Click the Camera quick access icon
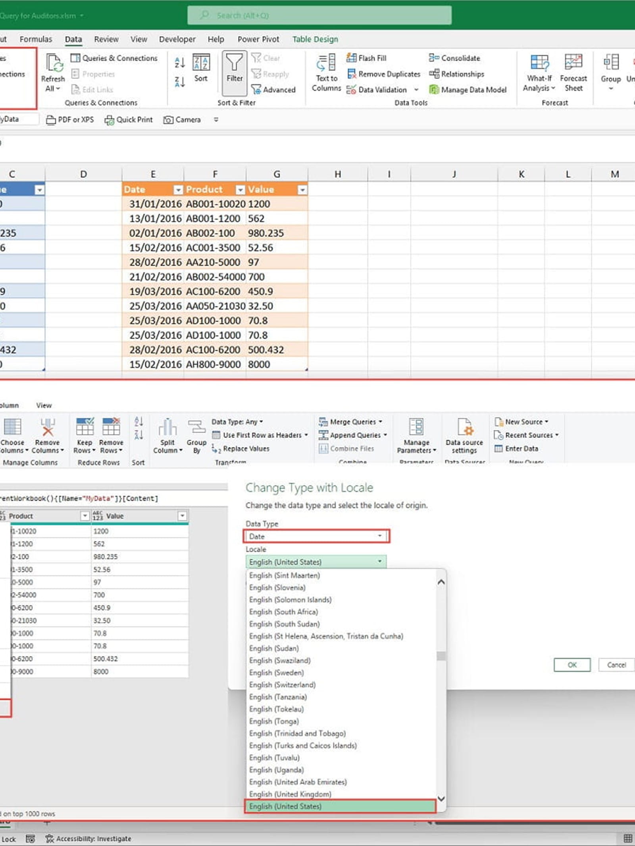This screenshot has height=846, width=635. coord(168,120)
